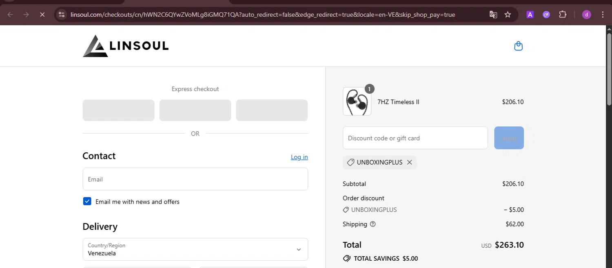612x268 pixels.
Task: Click the Delivery heading
Action: (x=100, y=226)
